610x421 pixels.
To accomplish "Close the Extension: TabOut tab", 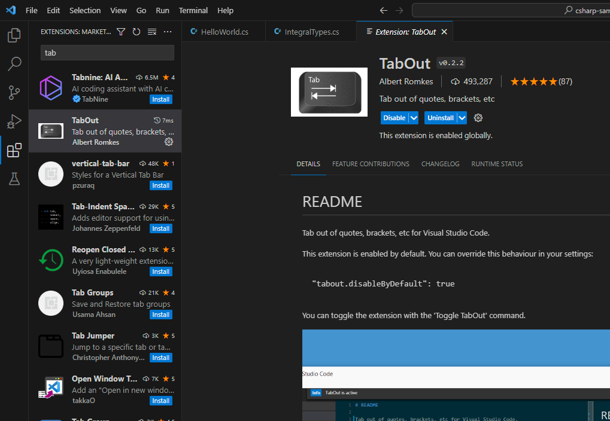I will (x=444, y=32).
